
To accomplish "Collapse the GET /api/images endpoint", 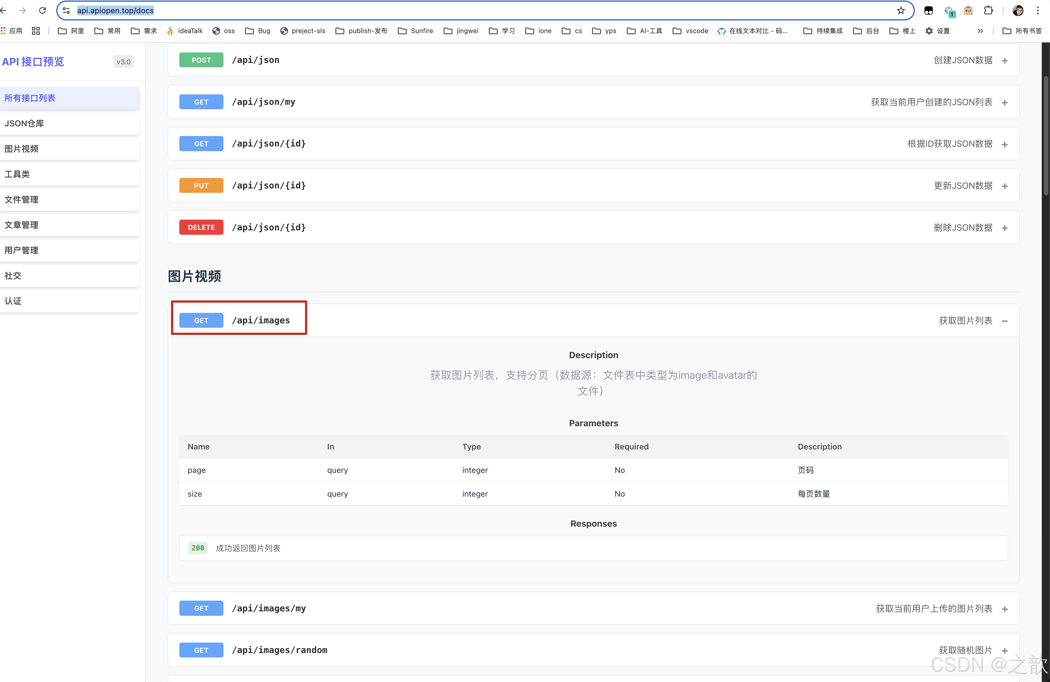I will point(1004,321).
